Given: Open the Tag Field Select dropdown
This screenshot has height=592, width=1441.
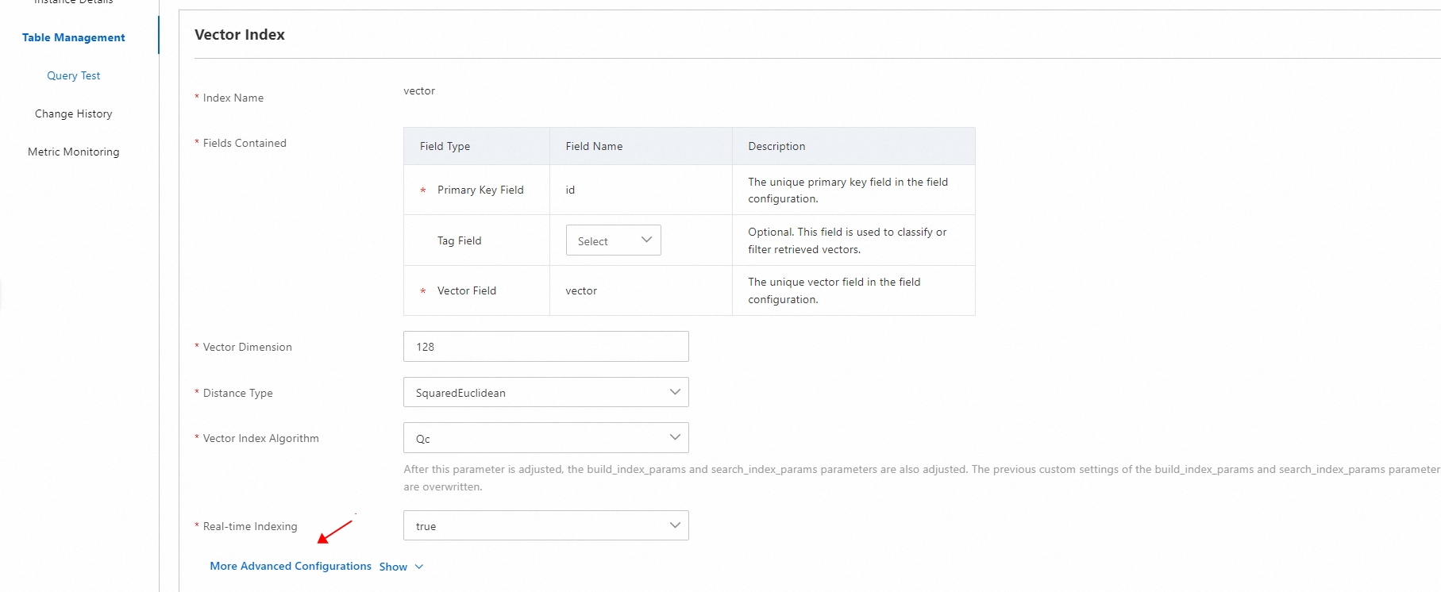Looking at the screenshot, I should (613, 240).
